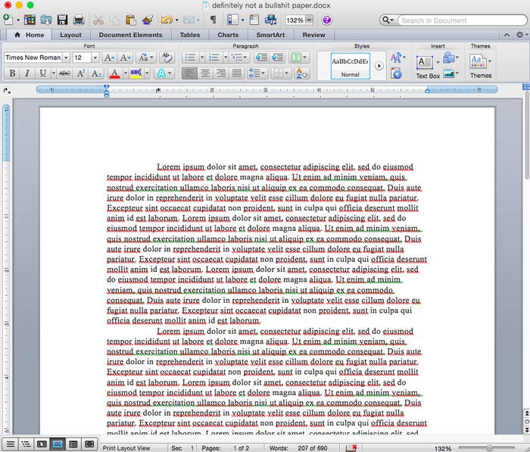Viewport: 530px width, 452px height.
Task: Click the bulleted list icon
Action: point(190,57)
